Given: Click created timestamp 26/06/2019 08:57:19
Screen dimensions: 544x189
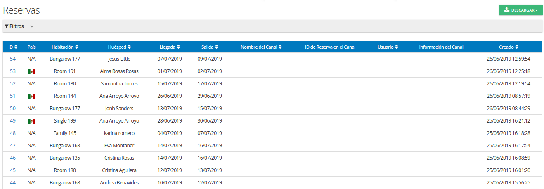Looking at the screenshot, I should pos(509,96).
